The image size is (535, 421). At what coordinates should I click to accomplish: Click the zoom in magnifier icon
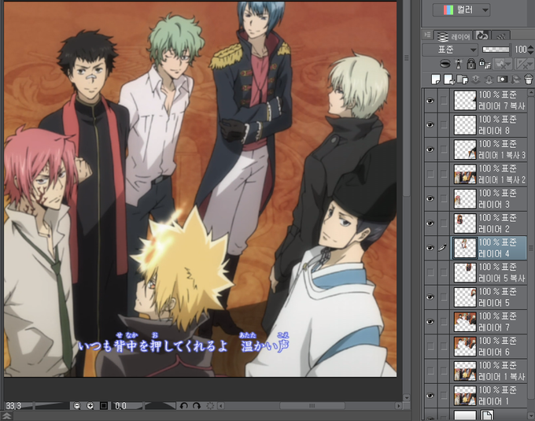(x=90, y=406)
